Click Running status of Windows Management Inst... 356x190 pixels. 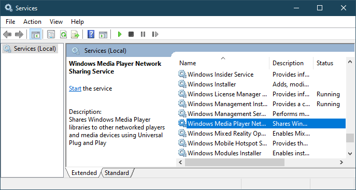point(328,104)
